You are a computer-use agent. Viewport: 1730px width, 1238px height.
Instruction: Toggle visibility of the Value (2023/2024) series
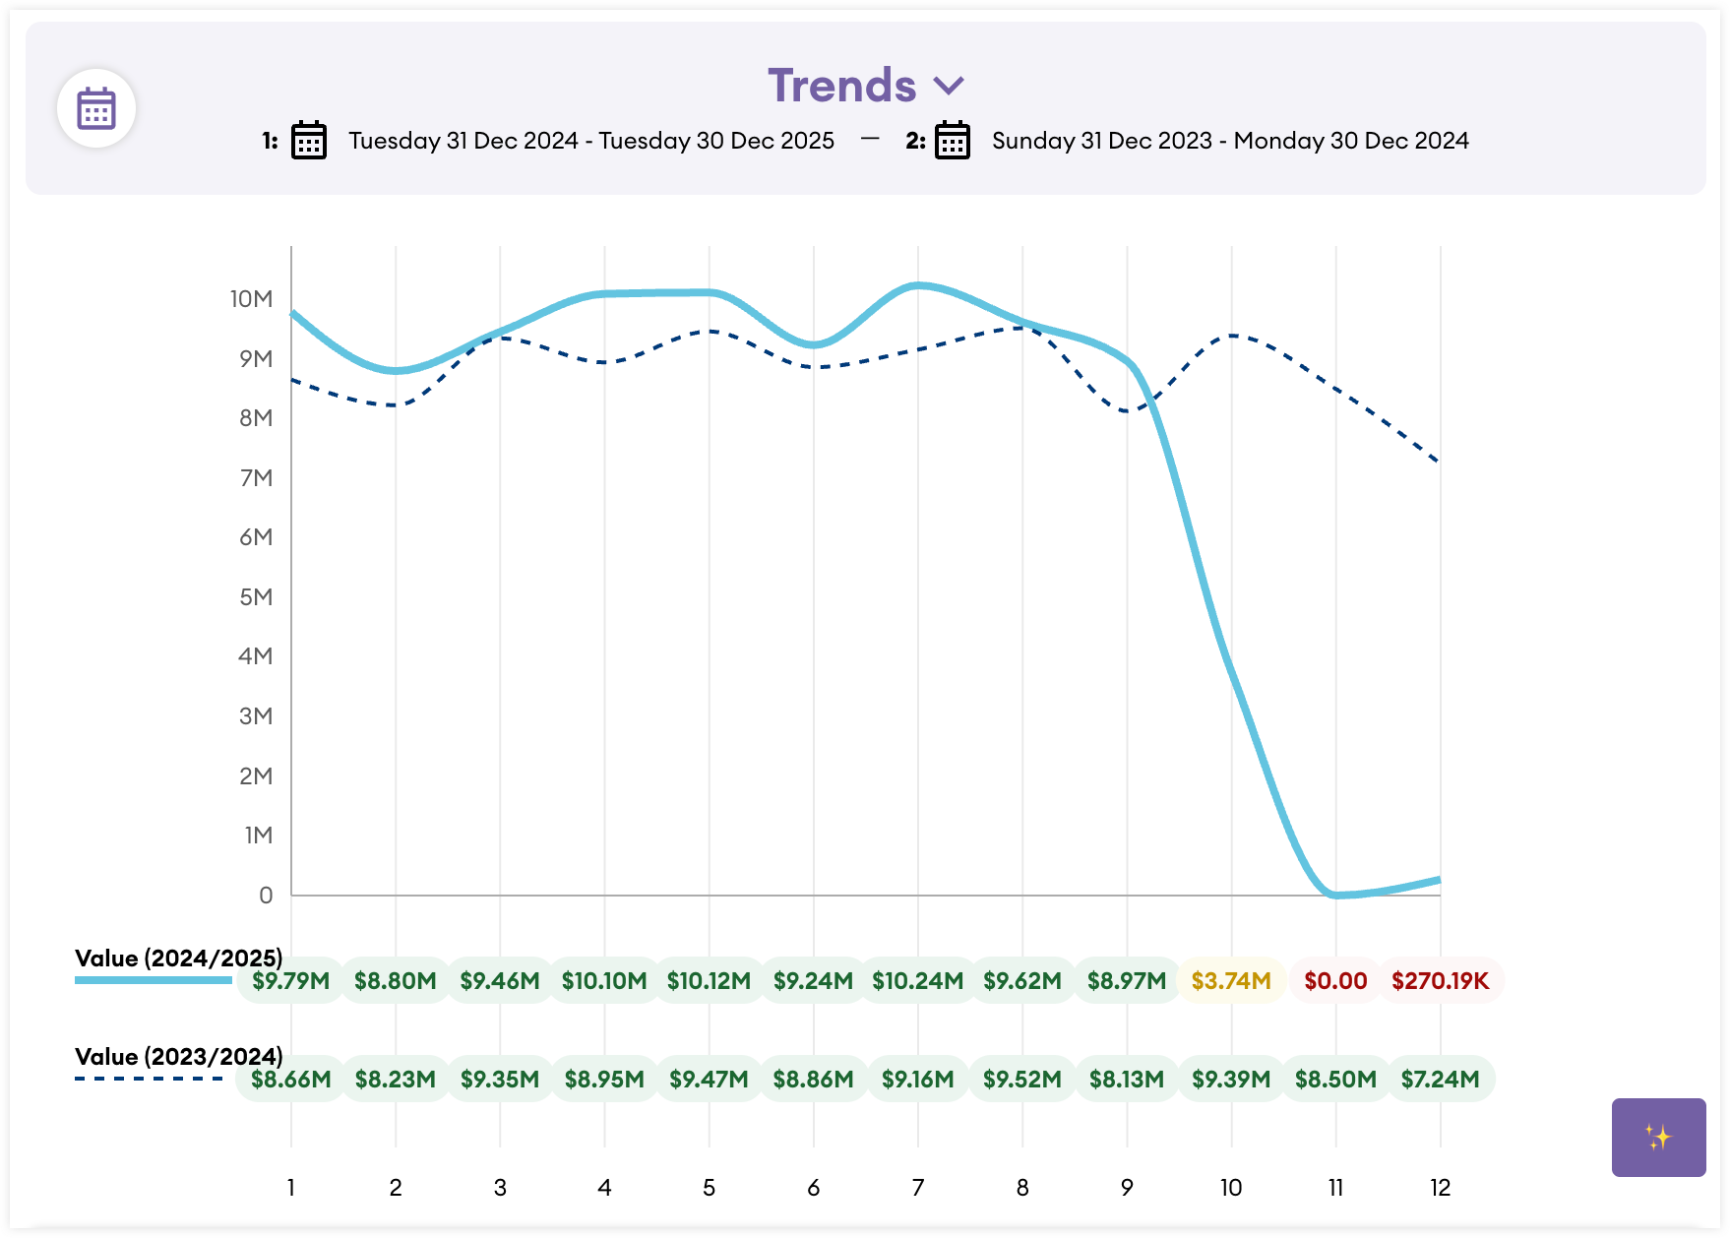179,1055
